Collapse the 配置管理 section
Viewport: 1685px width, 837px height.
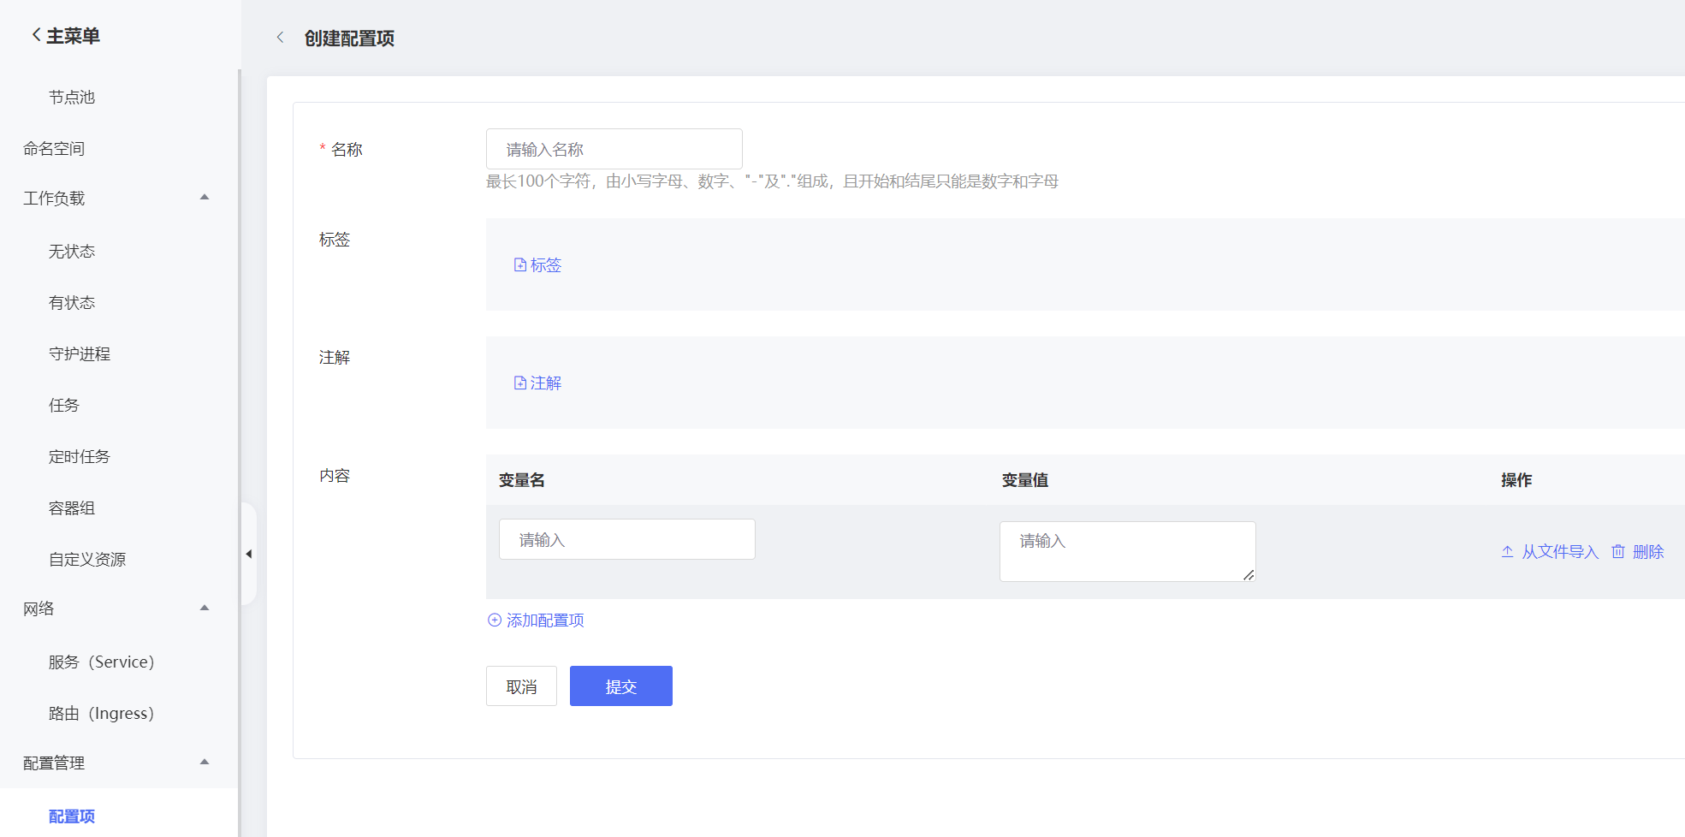click(205, 762)
